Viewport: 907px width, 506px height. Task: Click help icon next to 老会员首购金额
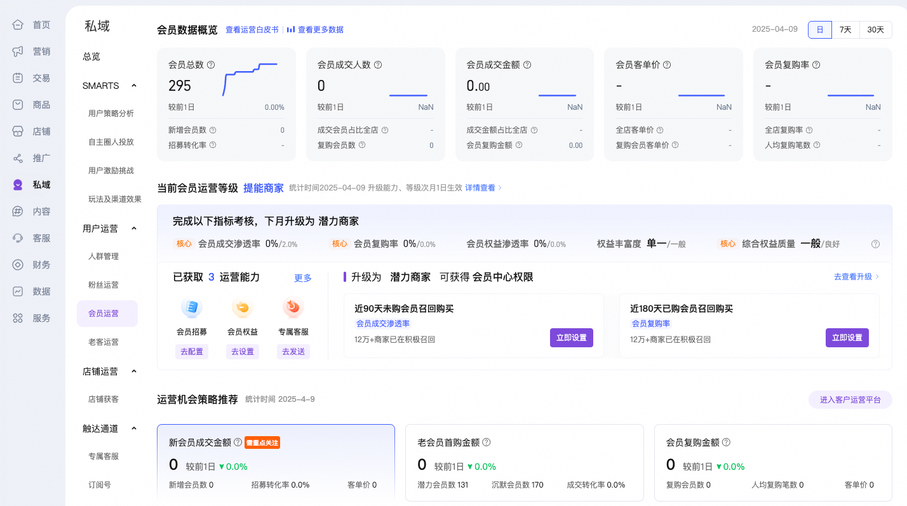487,443
